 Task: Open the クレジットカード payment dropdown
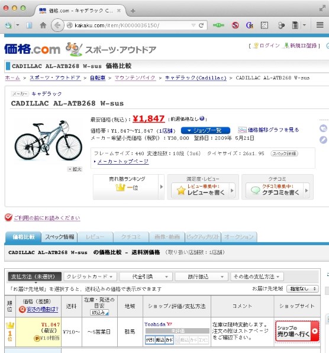pos(90,277)
